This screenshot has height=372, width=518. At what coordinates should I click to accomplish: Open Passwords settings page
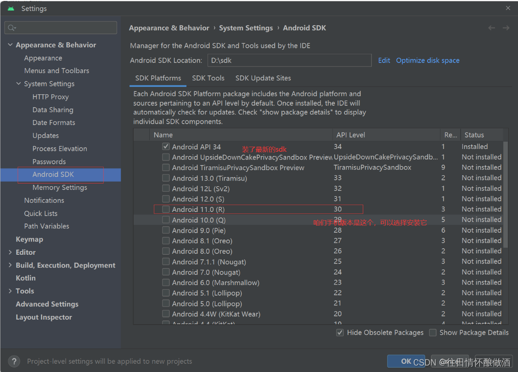(x=49, y=162)
